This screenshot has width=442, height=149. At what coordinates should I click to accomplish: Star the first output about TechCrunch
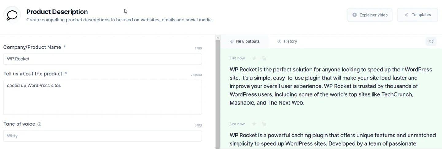click(254, 58)
